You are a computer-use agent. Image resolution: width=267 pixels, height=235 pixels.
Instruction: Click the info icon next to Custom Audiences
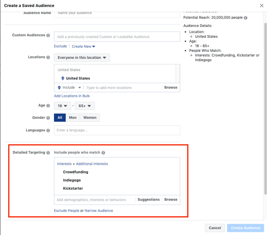48,35
